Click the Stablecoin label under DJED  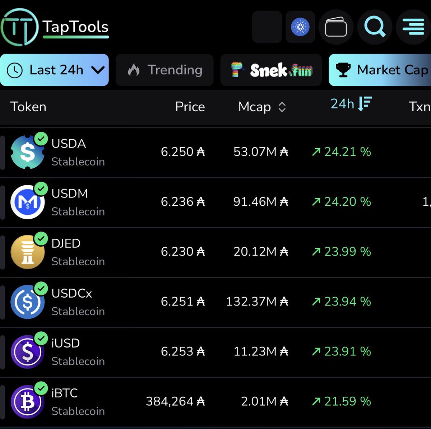click(78, 262)
